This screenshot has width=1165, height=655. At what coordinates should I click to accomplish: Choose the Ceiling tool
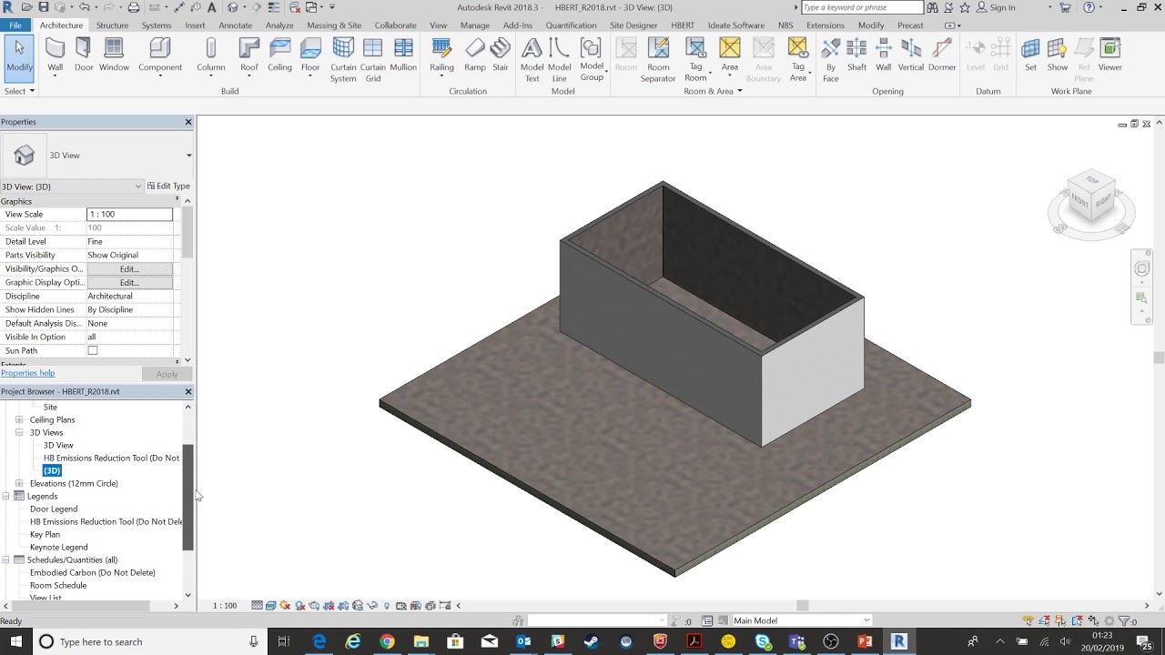click(279, 55)
